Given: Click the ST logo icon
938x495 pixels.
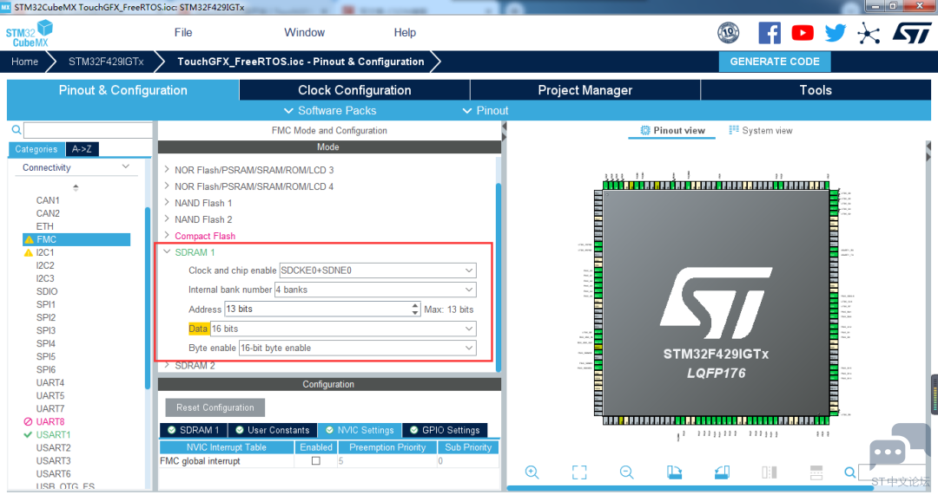Looking at the screenshot, I should coord(912,33).
